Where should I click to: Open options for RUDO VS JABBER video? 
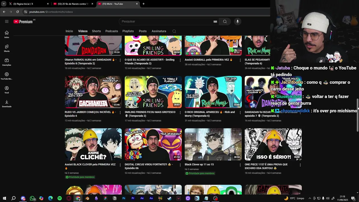tap(120, 113)
